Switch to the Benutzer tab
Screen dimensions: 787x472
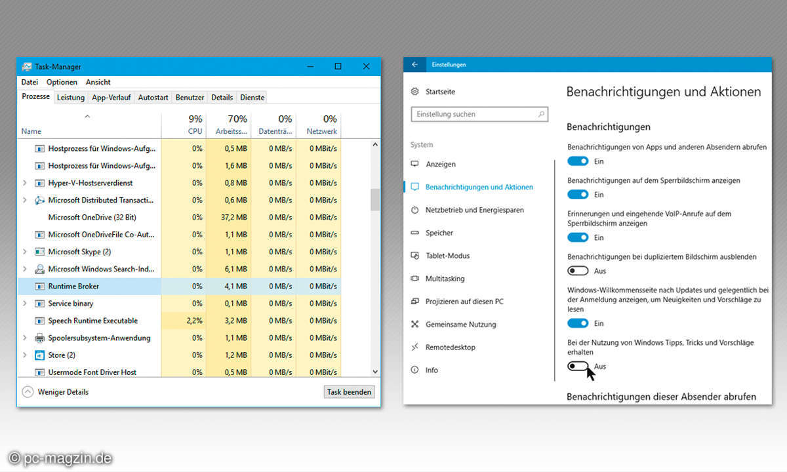pos(190,98)
